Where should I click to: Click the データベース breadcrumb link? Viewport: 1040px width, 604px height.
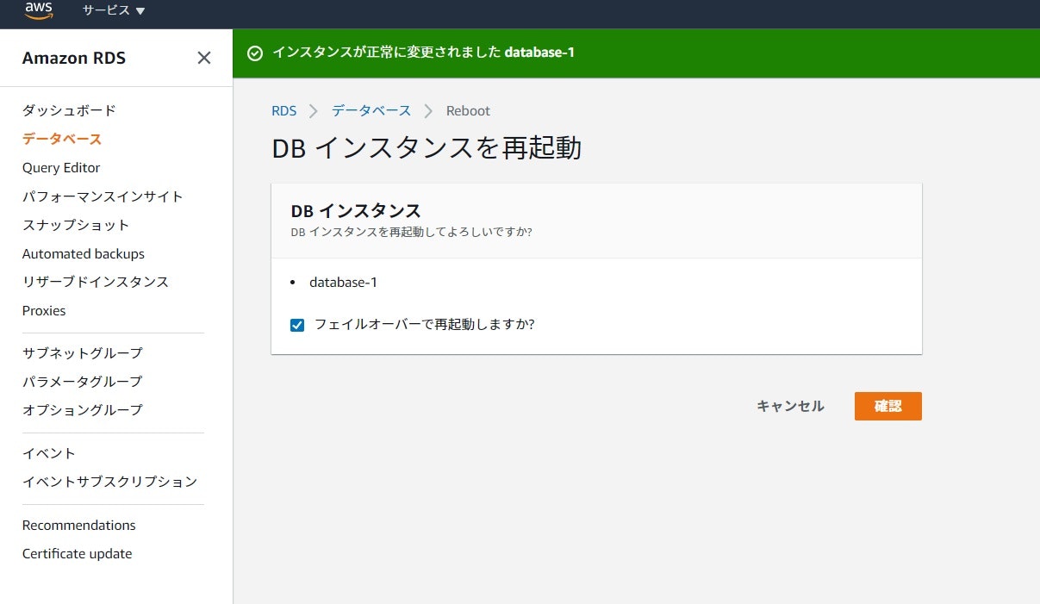pos(371,111)
